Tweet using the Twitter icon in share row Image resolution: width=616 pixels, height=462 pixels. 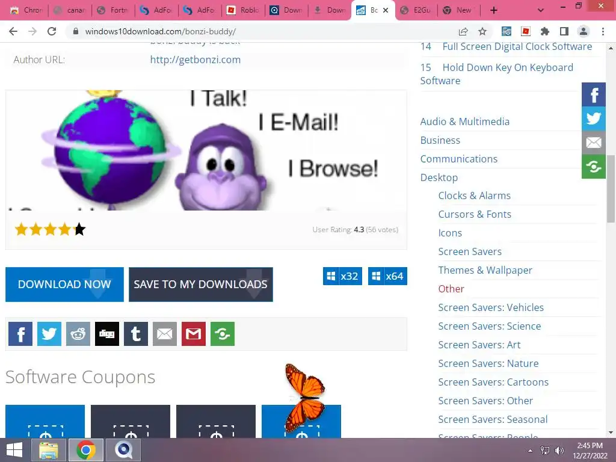click(49, 334)
